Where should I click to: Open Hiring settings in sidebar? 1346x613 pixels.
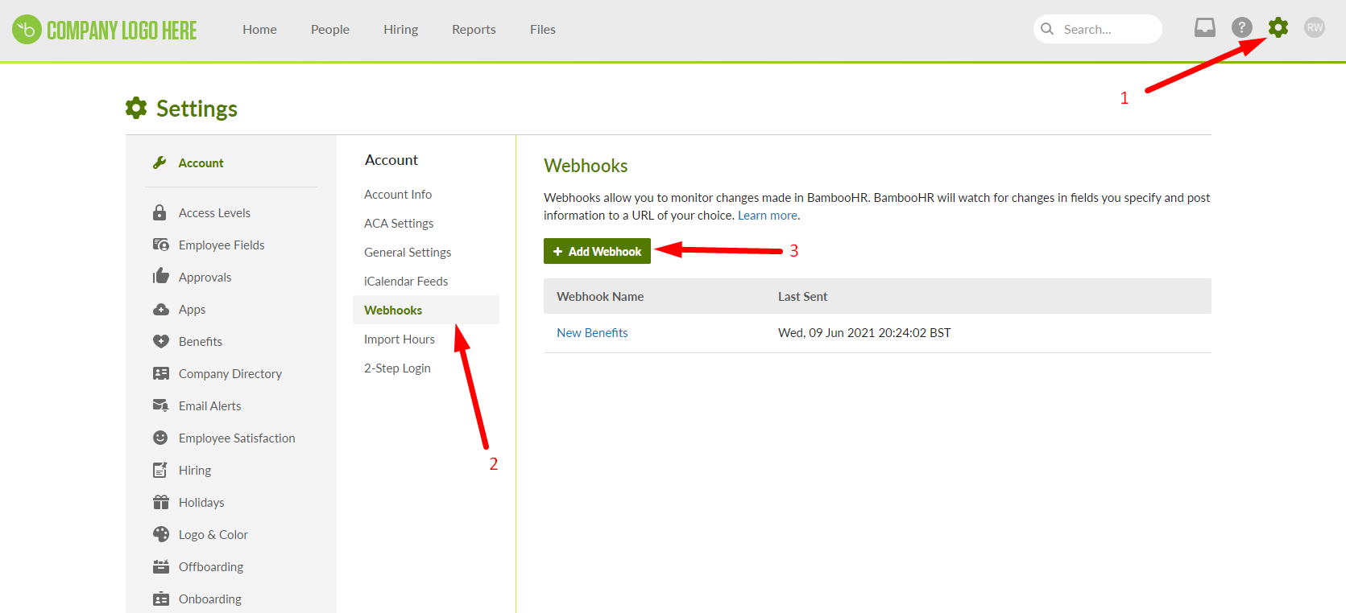(195, 470)
